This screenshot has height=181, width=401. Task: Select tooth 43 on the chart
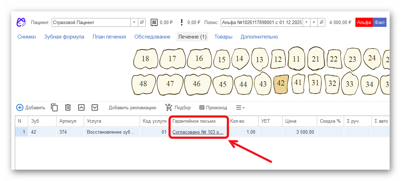click(263, 84)
